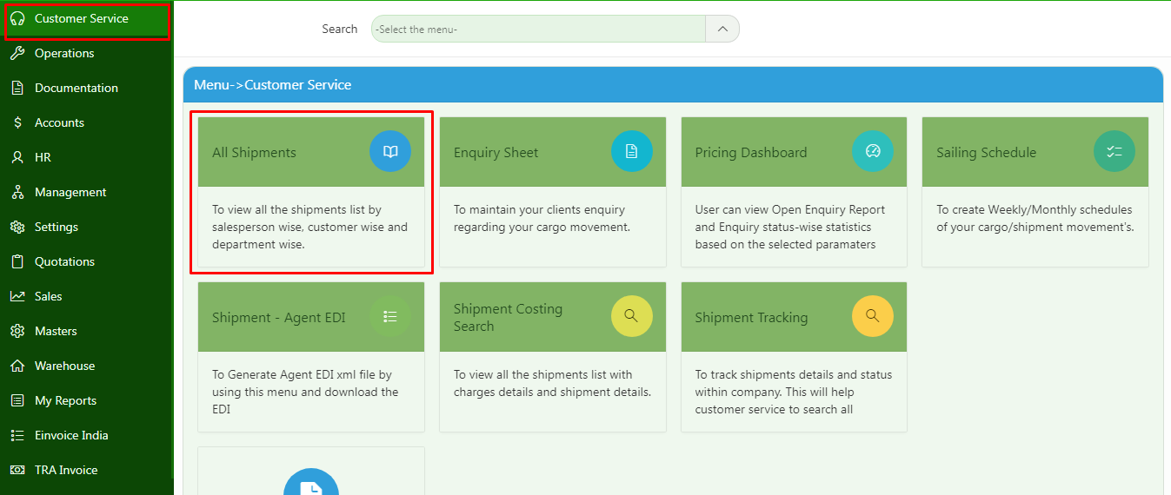Image resolution: width=1171 pixels, height=495 pixels.
Task: Click the list icon beside Einvoice India
Action: pos(17,435)
